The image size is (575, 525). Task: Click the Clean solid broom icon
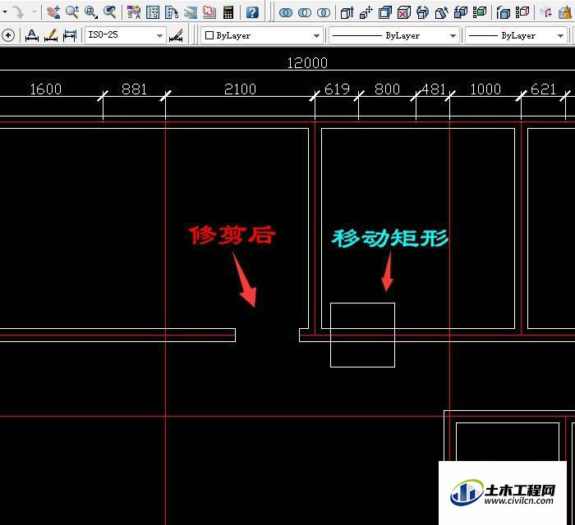[x=566, y=12]
